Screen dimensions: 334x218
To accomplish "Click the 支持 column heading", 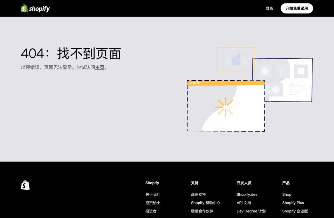I will tap(195, 183).
